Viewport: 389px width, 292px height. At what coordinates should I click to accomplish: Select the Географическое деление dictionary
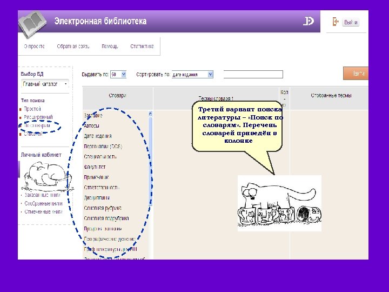[109, 239]
